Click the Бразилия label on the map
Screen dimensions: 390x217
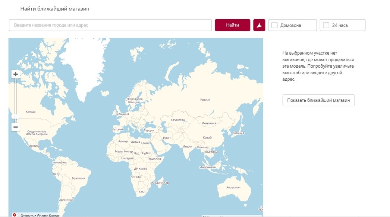[x=78, y=178]
